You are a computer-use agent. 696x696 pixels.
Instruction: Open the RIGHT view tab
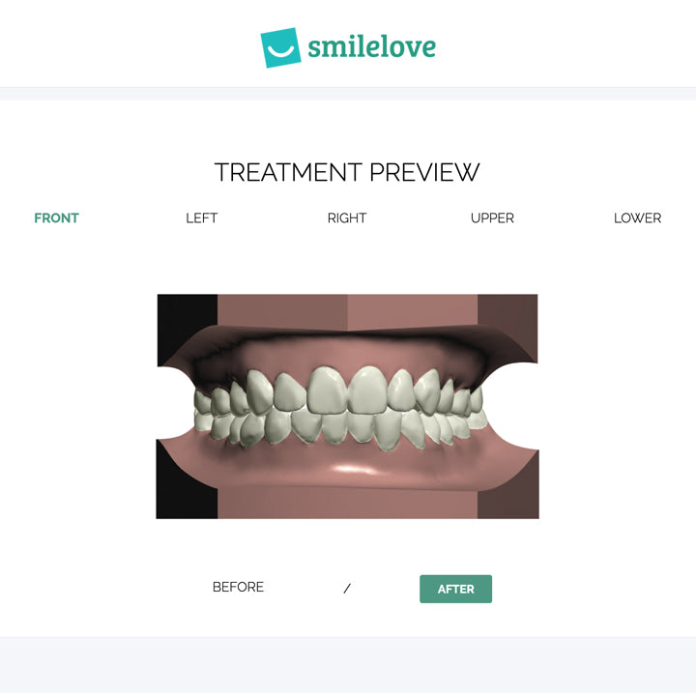tap(347, 217)
